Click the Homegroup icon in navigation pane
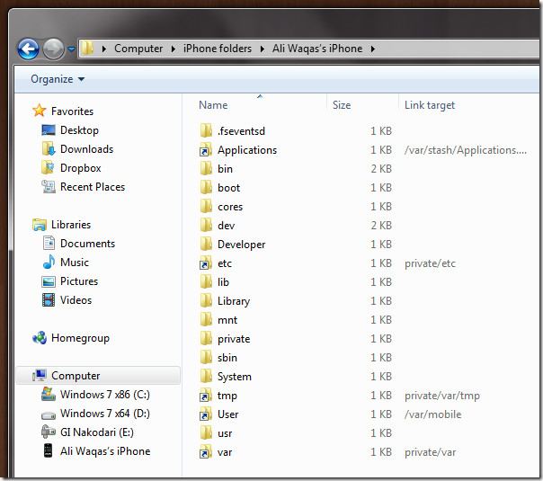 point(40,338)
